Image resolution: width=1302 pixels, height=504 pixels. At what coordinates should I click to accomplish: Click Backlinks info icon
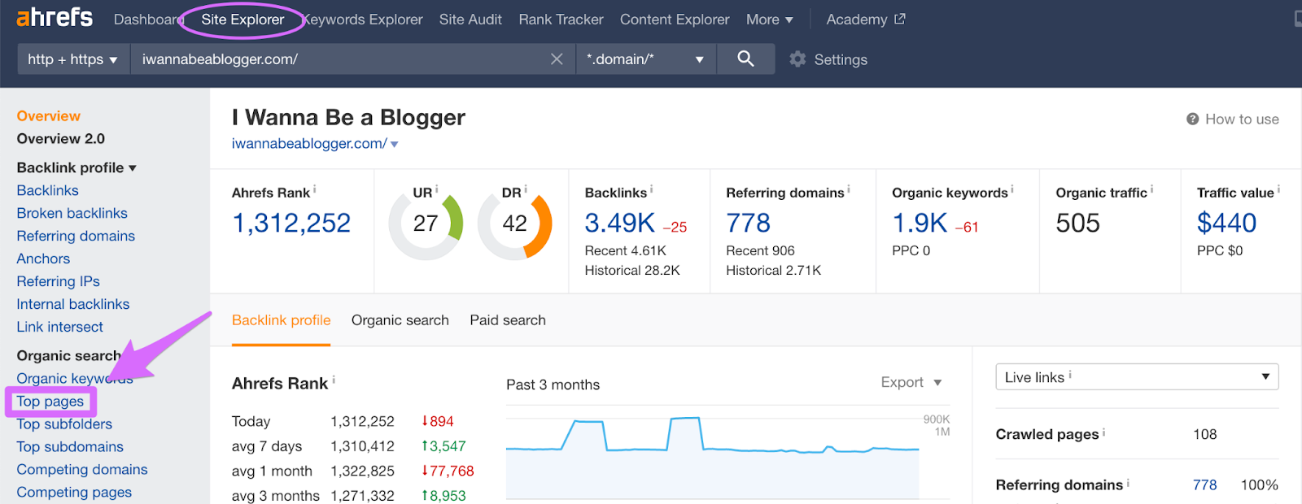tap(651, 189)
